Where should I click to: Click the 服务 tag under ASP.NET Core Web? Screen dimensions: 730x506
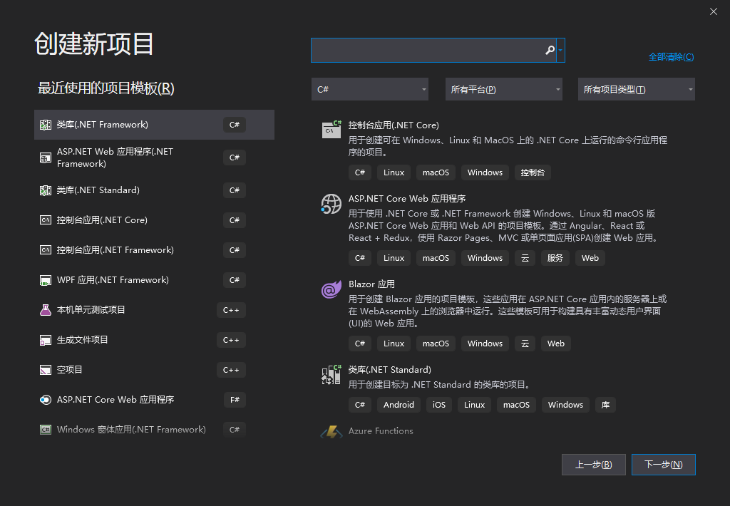click(x=555, y=258)
